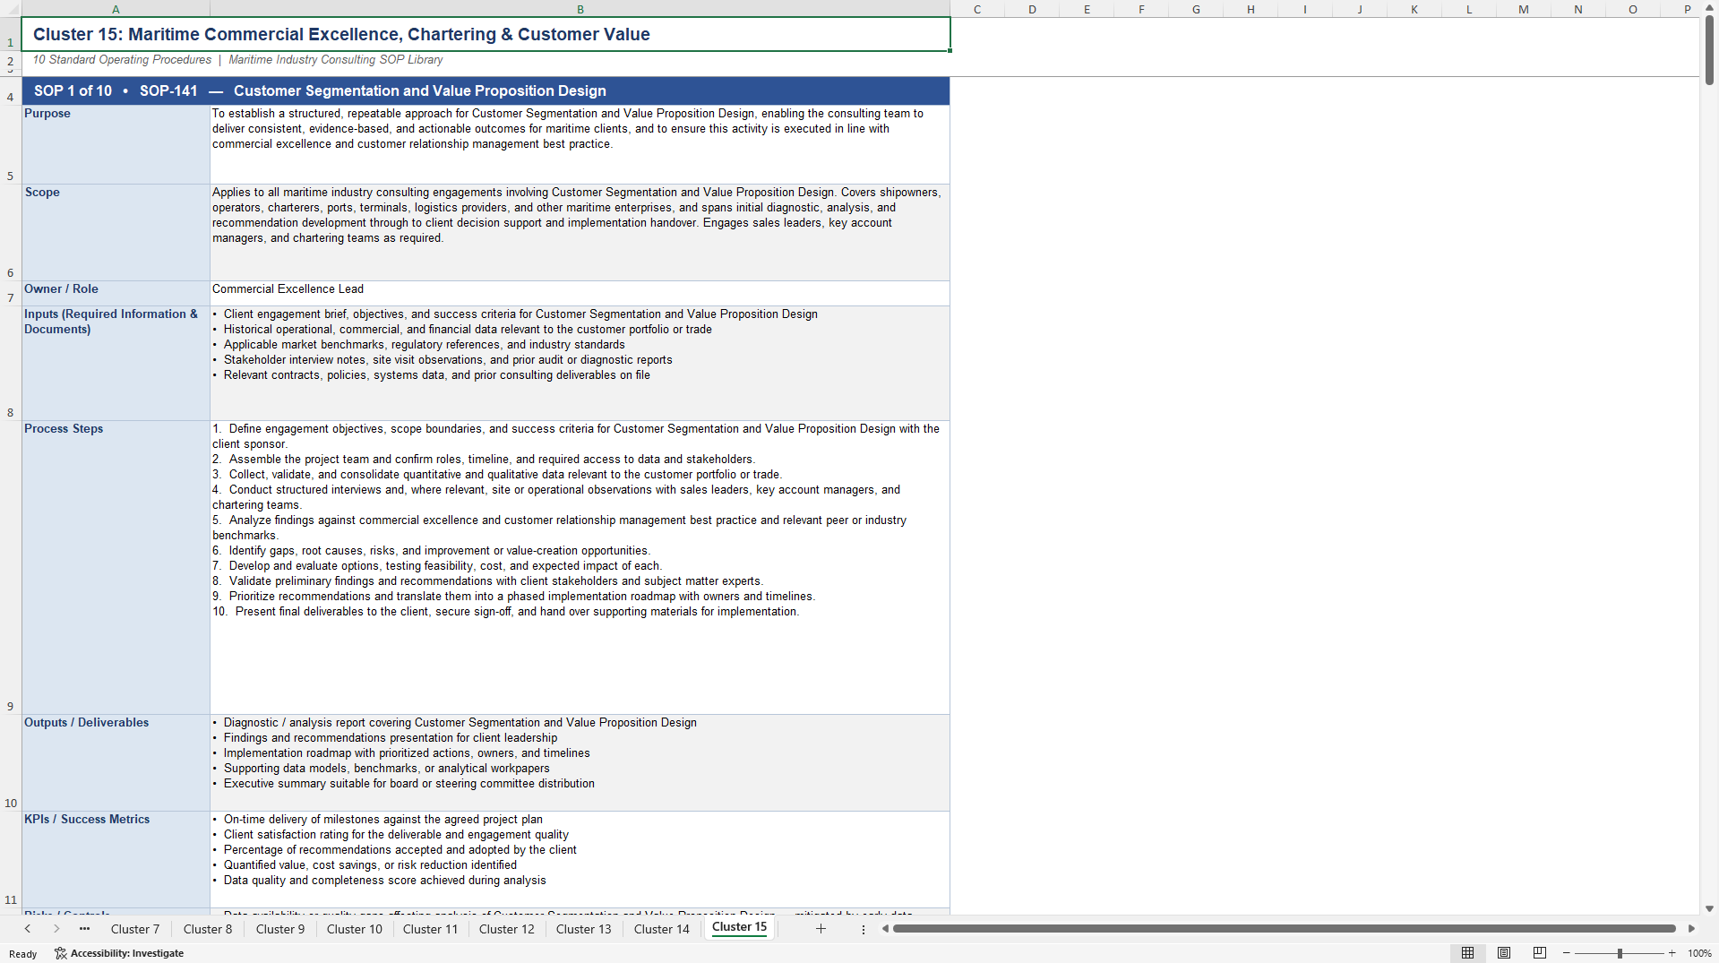Select column C header
The image size is (1719, 963).
[x=977, y=9]
